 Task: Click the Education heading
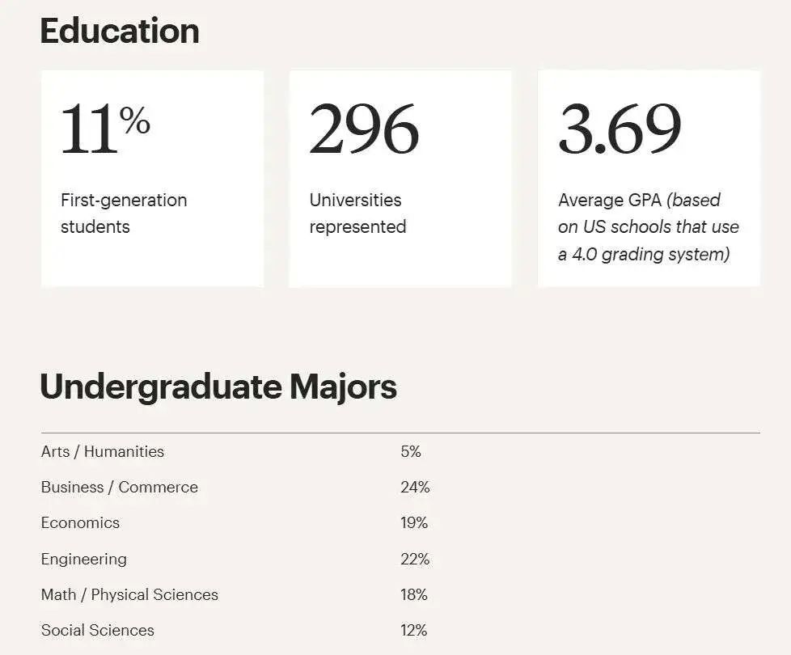120,31
